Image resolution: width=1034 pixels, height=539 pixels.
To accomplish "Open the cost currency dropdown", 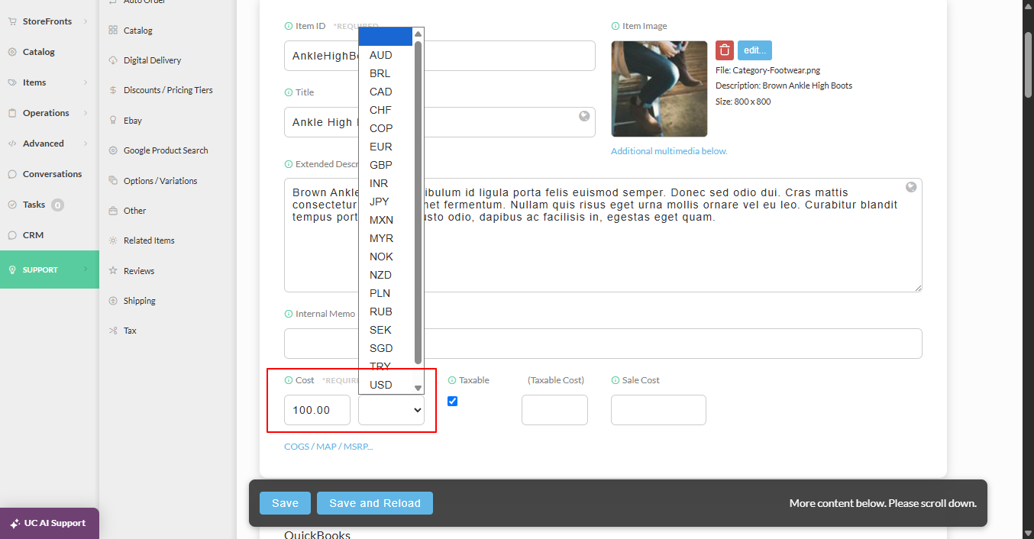I will pos(391,410).
